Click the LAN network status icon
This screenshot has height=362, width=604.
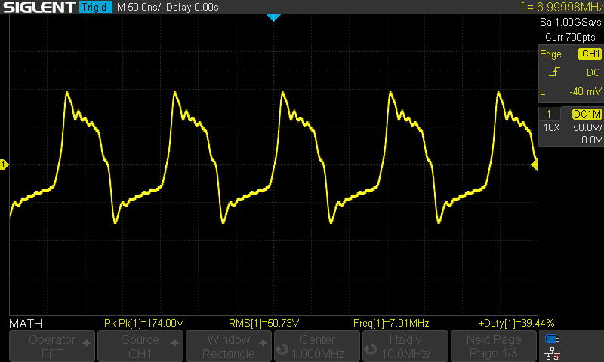pos(553,353)
